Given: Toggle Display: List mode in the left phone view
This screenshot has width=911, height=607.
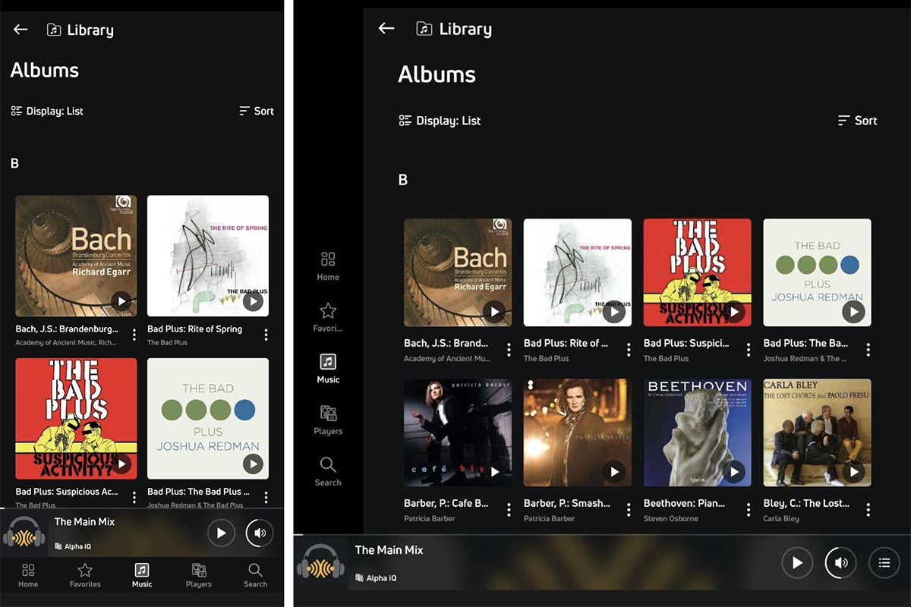Looking at the screenshot, I should [x=47, y=111].
